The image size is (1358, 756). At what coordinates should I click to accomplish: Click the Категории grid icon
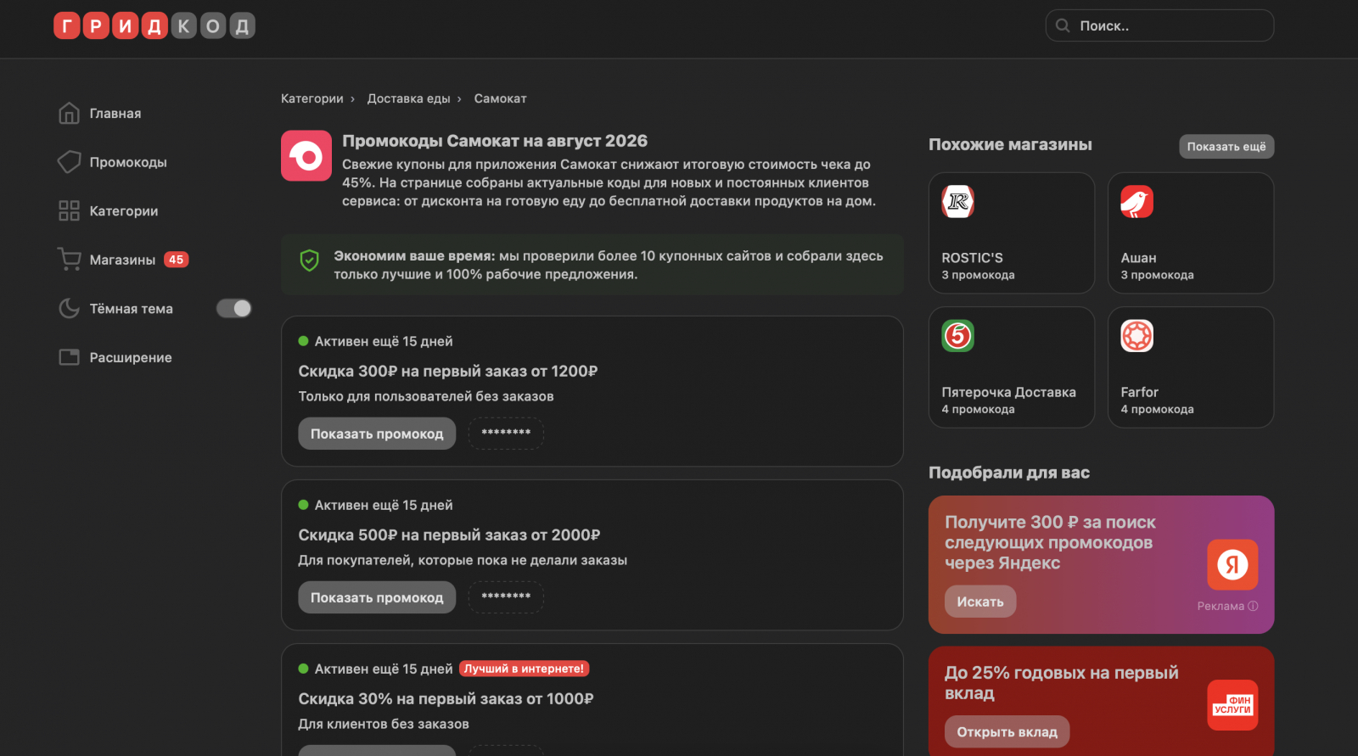click(x=69, y=210)
